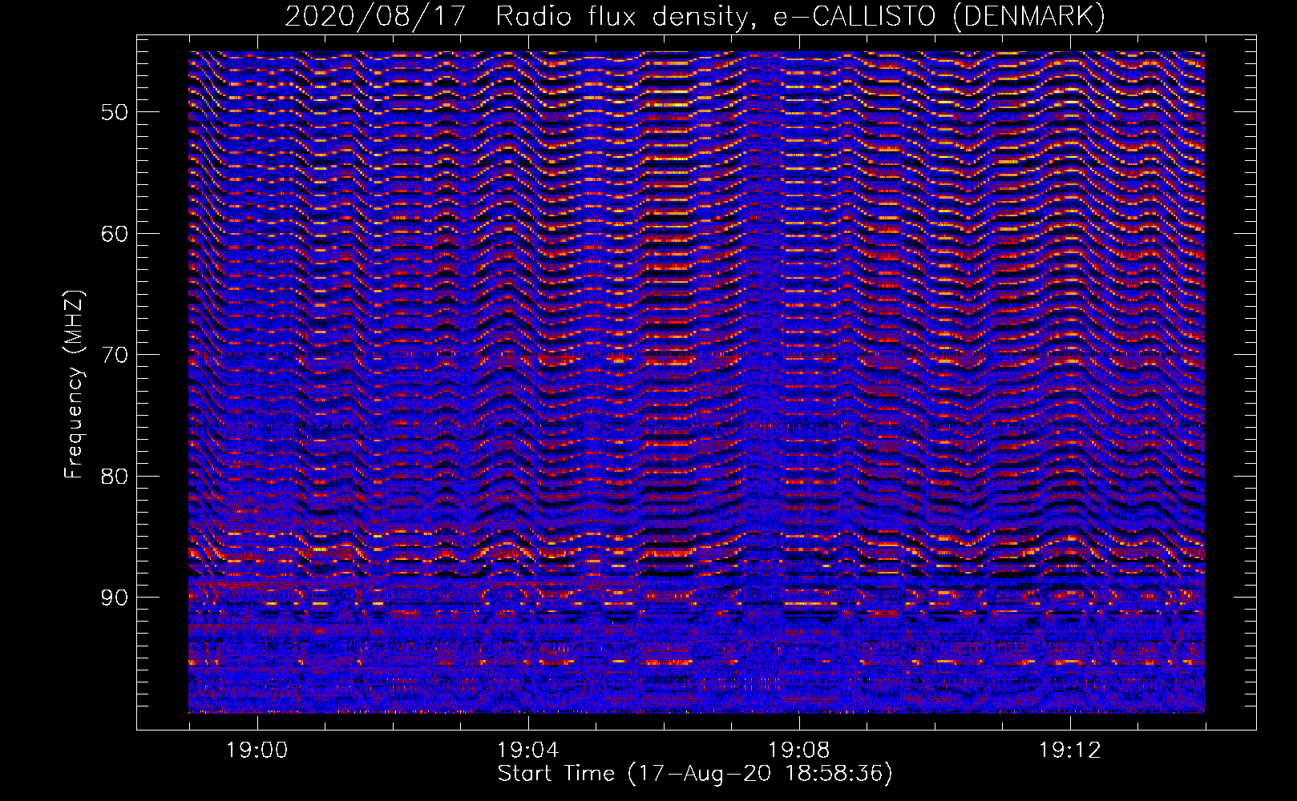Click the 80 frequency tick label
The height and width of the screenshot is (801, 1297).
coord(114,477)
